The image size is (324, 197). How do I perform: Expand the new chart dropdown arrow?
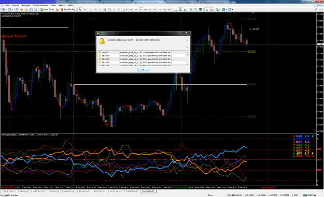click(6, 9)
